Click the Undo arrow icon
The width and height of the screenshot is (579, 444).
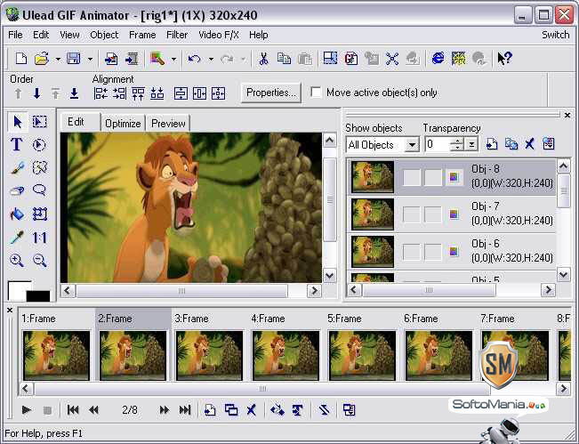click(194, 59)
